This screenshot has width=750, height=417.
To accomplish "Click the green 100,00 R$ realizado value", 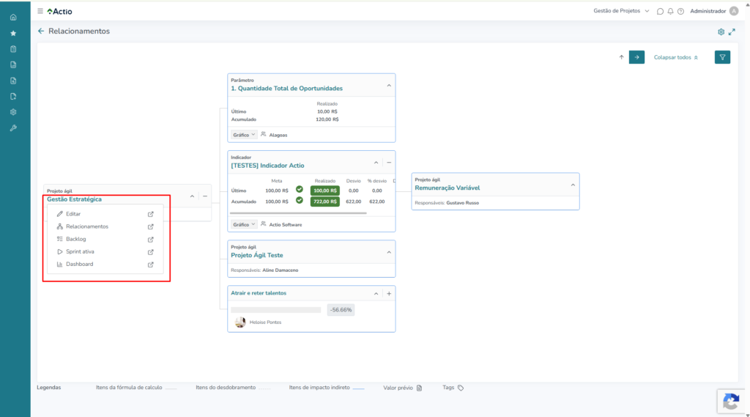I will 324,191.
